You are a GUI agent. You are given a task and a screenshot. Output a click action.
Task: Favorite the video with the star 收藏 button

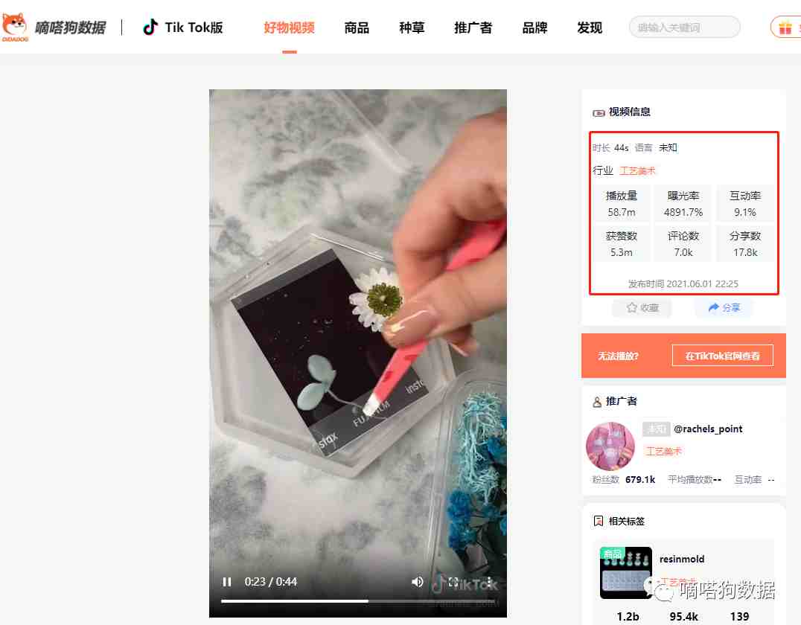tap(642, 307)
